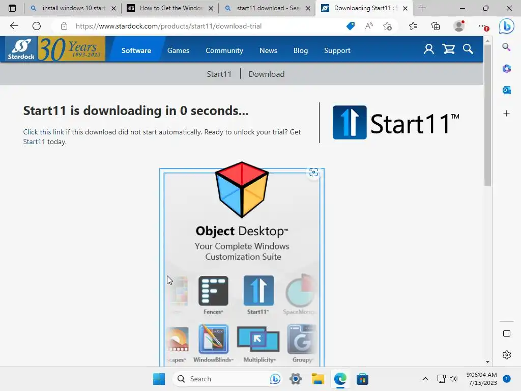The width and height of the screenshot is (521, 391).
Task: Open Microsoft Store from the taskbar
Action: [x=362, y=379]
